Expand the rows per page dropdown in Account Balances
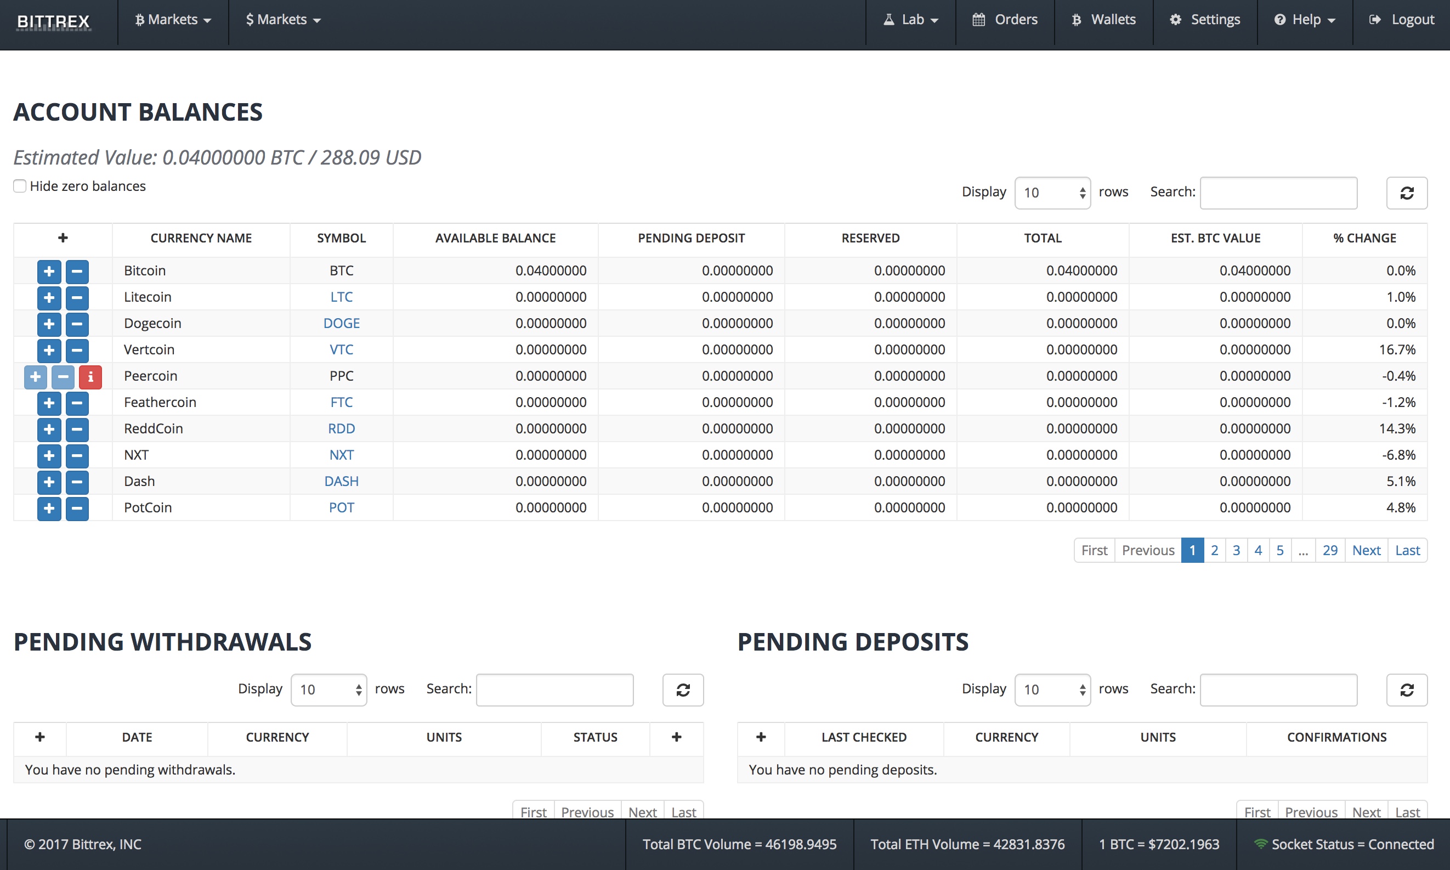 pos(1050,190)
